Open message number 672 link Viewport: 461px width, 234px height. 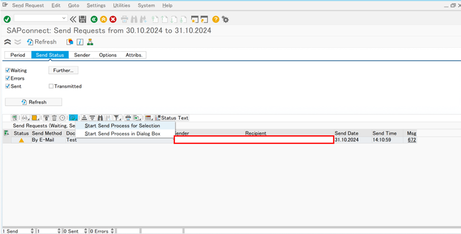coord(412,140)
